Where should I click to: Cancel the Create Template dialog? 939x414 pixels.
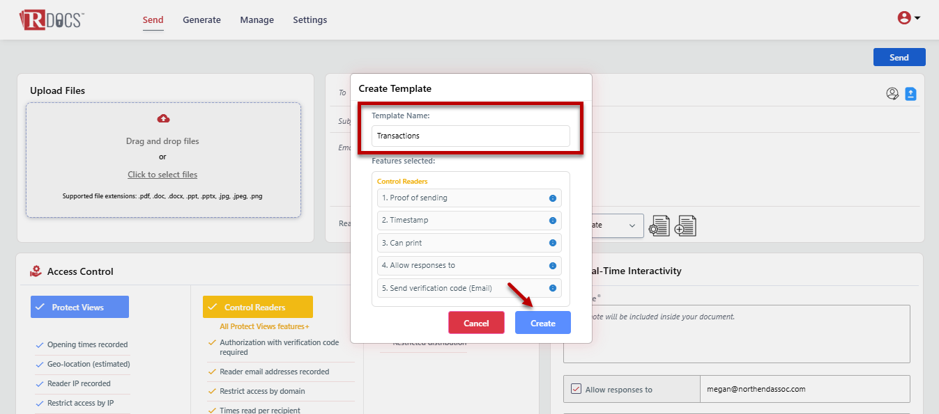[476, 323]
